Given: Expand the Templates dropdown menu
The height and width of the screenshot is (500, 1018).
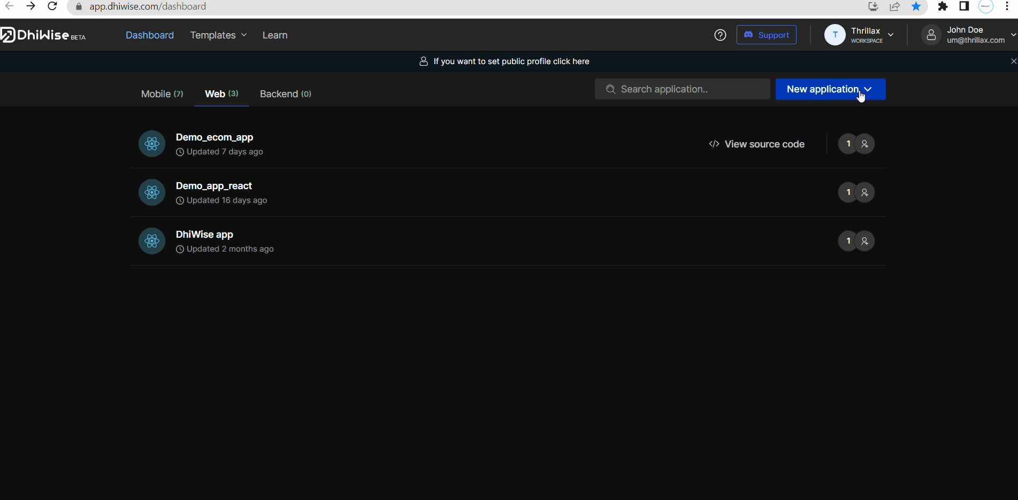Looking at the screenshot, I should click(218, 35).
